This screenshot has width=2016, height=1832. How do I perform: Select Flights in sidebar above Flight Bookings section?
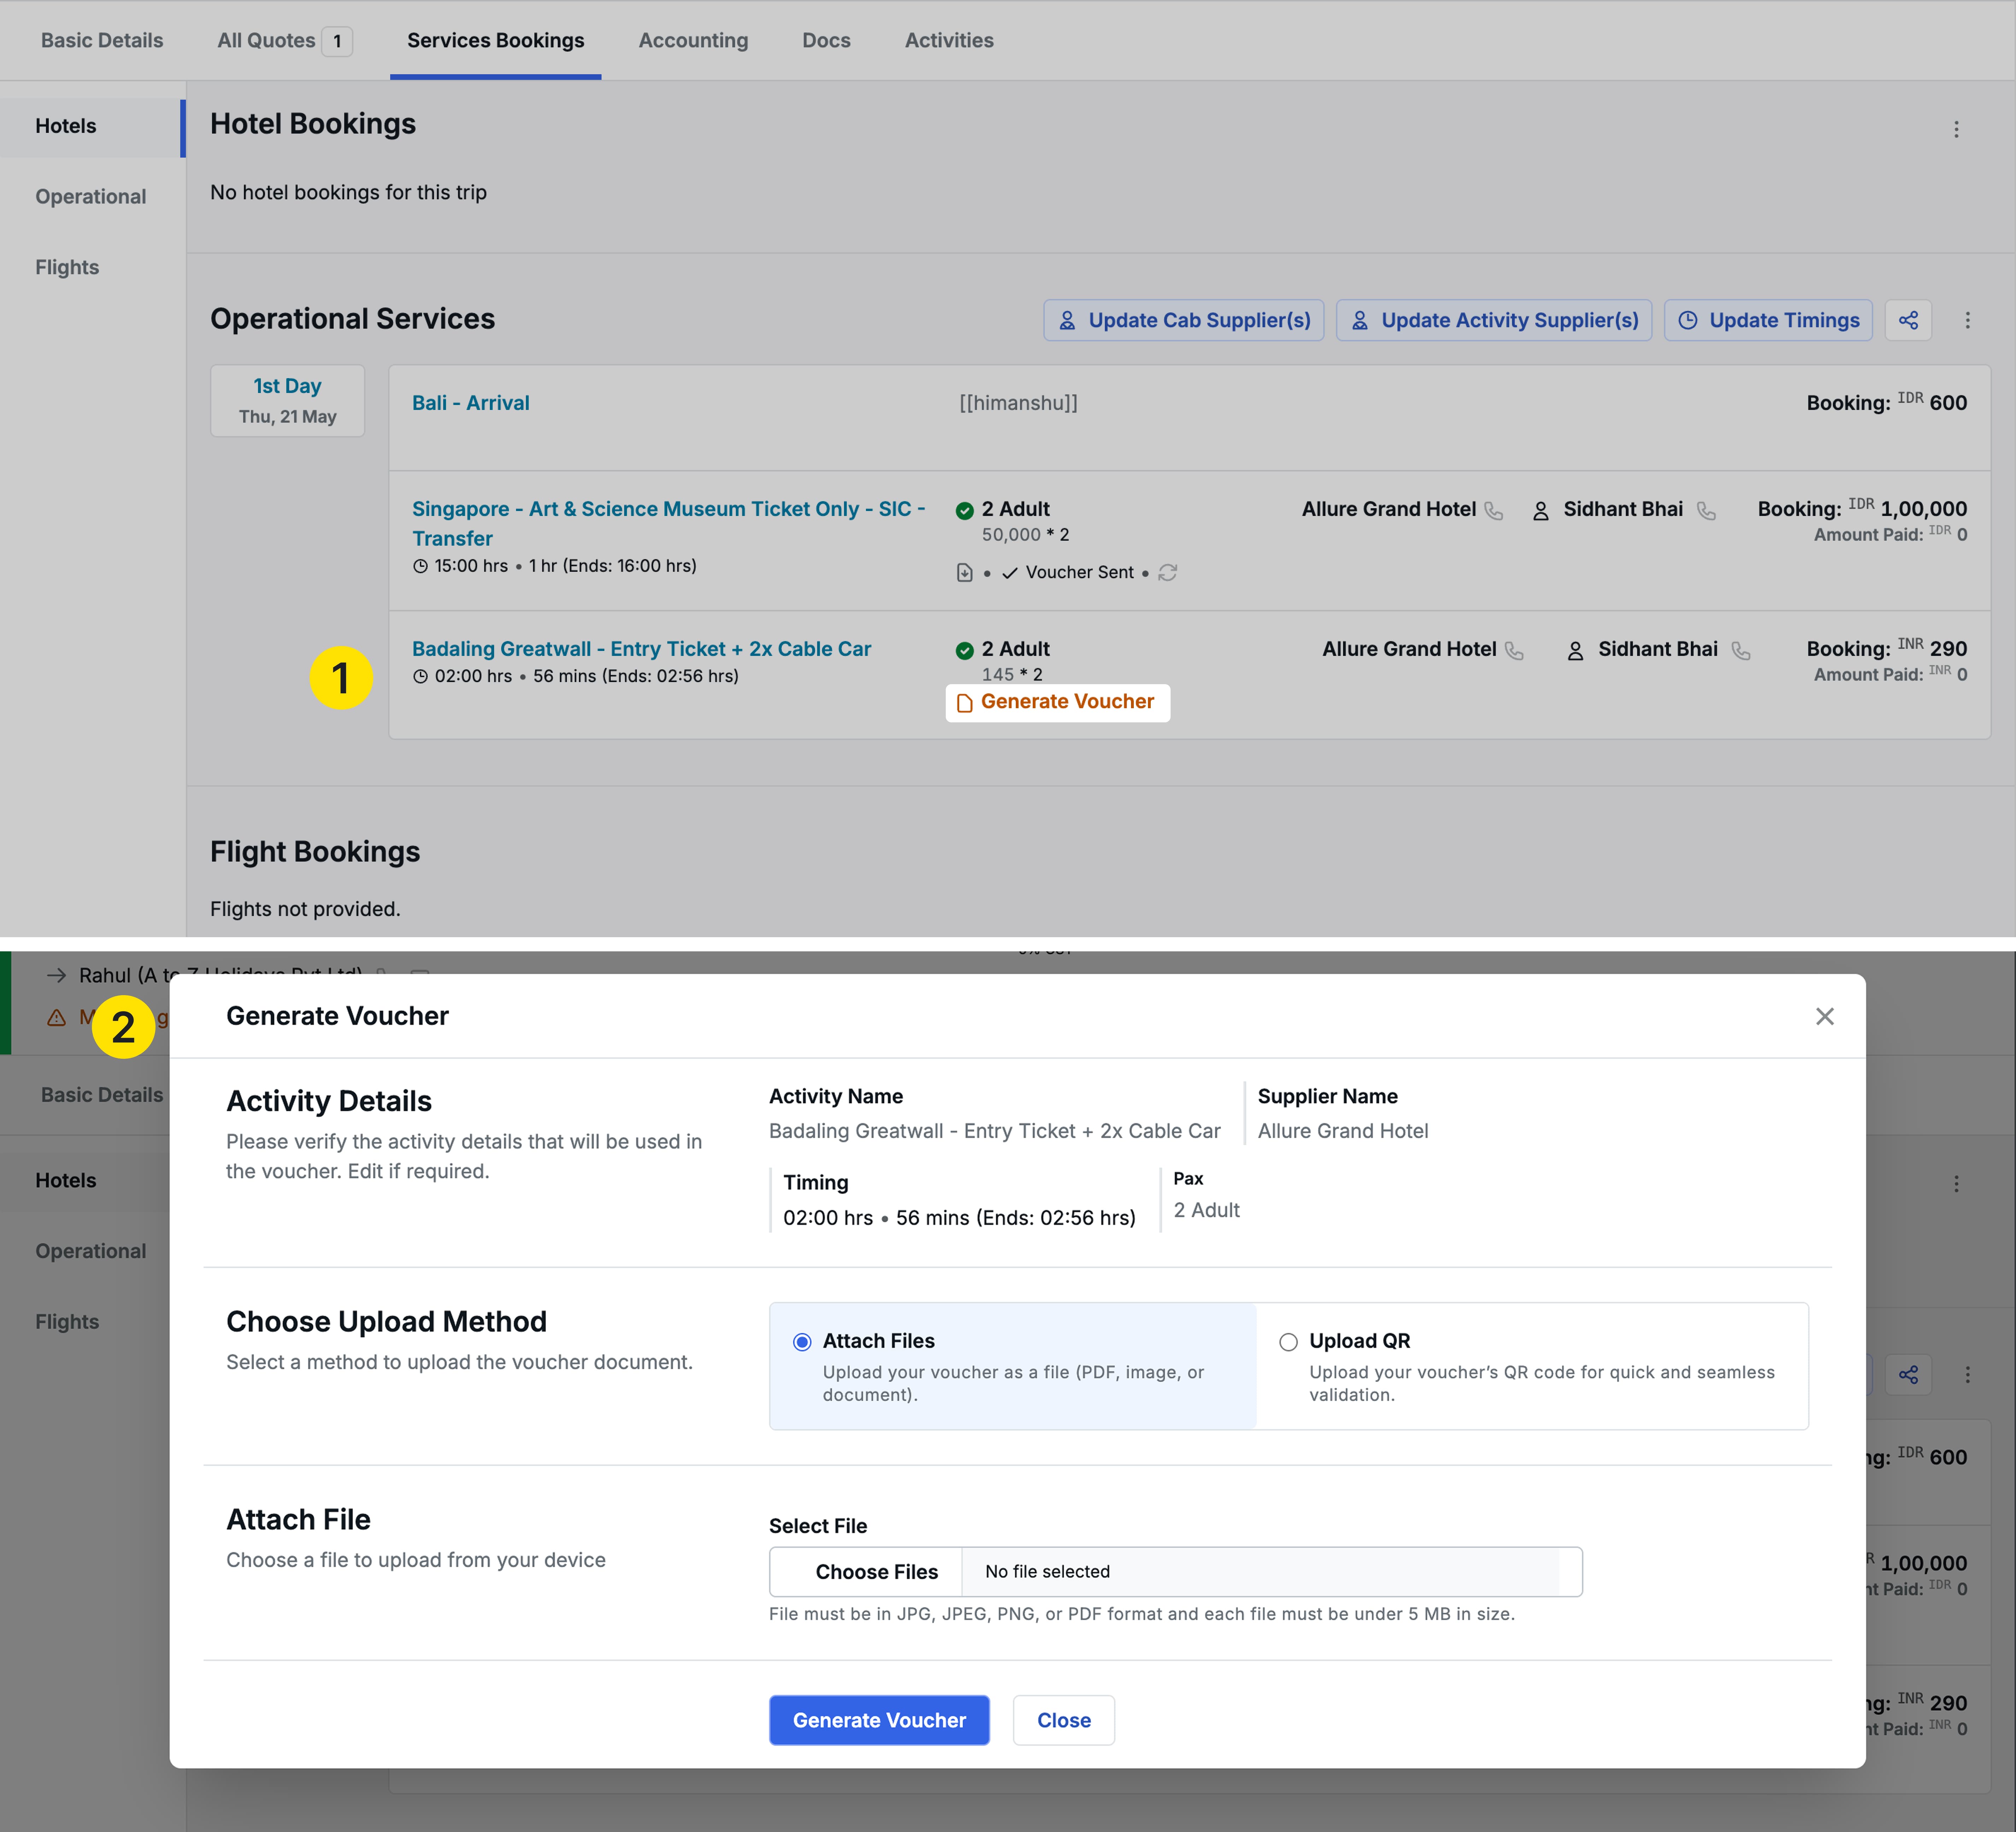(67, 267)
